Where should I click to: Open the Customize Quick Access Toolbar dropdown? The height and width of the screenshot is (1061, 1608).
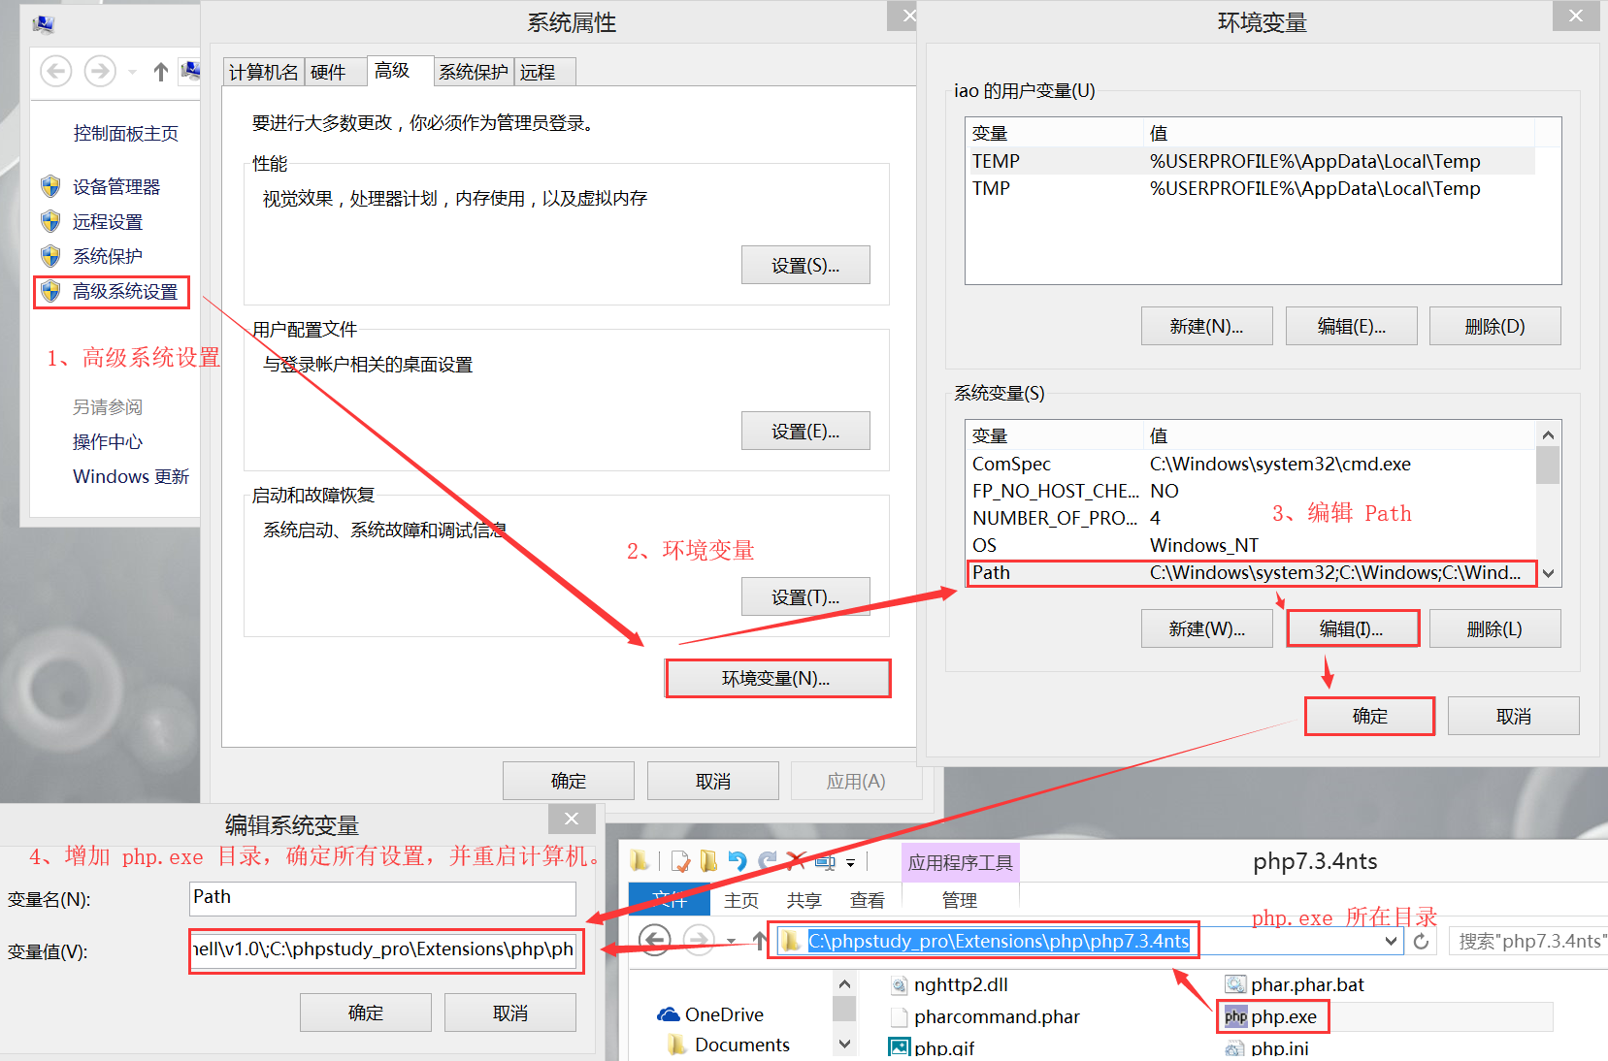(x=851, y=862)
